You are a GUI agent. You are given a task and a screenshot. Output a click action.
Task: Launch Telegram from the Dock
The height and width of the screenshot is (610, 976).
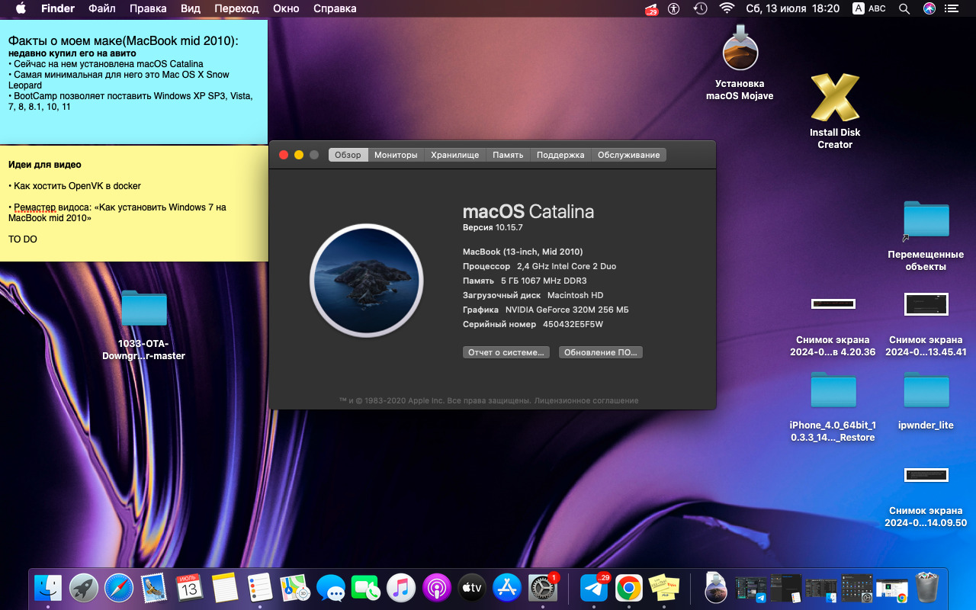[x=593, y=588]
